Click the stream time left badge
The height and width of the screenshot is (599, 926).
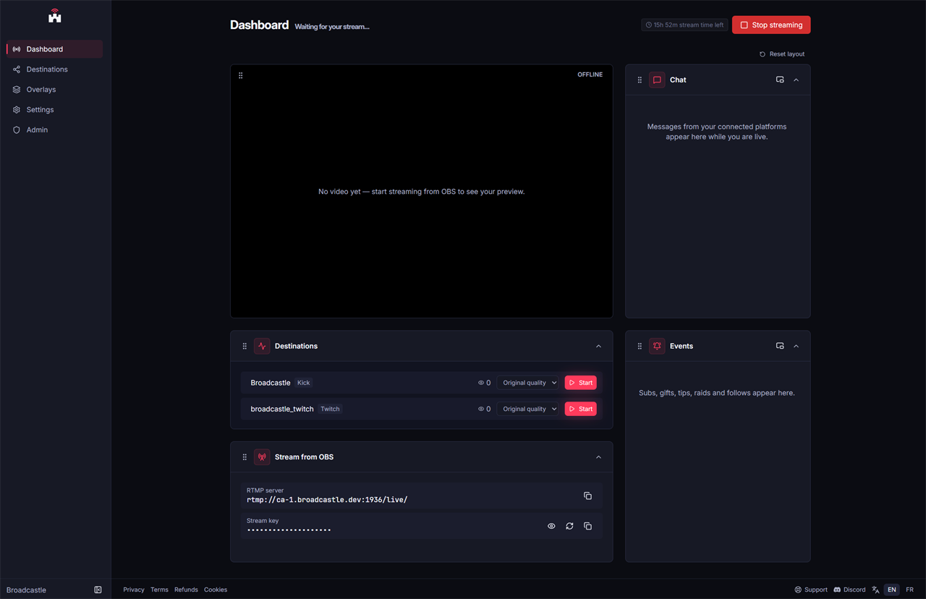(684, 25)
